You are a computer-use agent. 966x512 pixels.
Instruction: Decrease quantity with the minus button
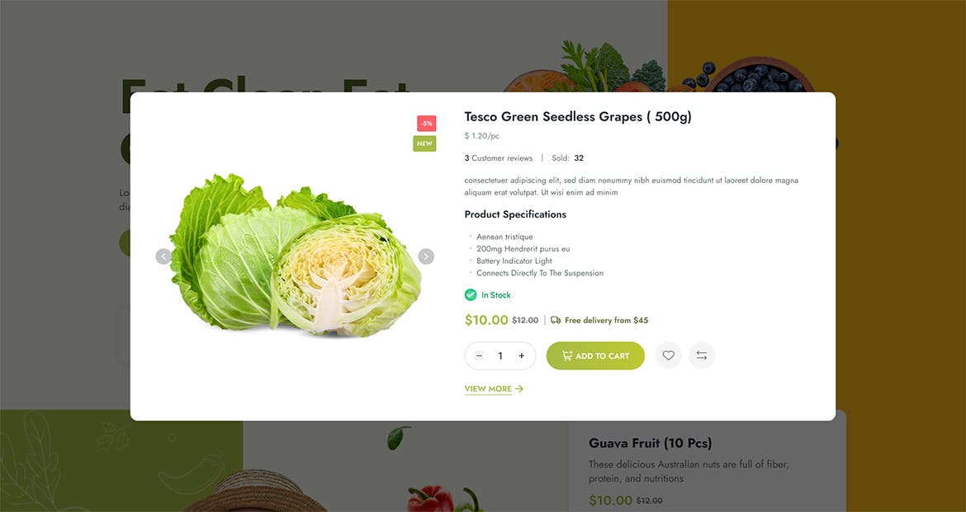[x=479, y=356]
